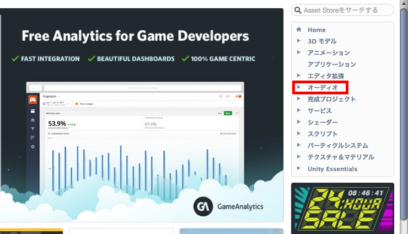Open the パーティクルシステム category
The image size is (408, 234).
tap(338, 145)
